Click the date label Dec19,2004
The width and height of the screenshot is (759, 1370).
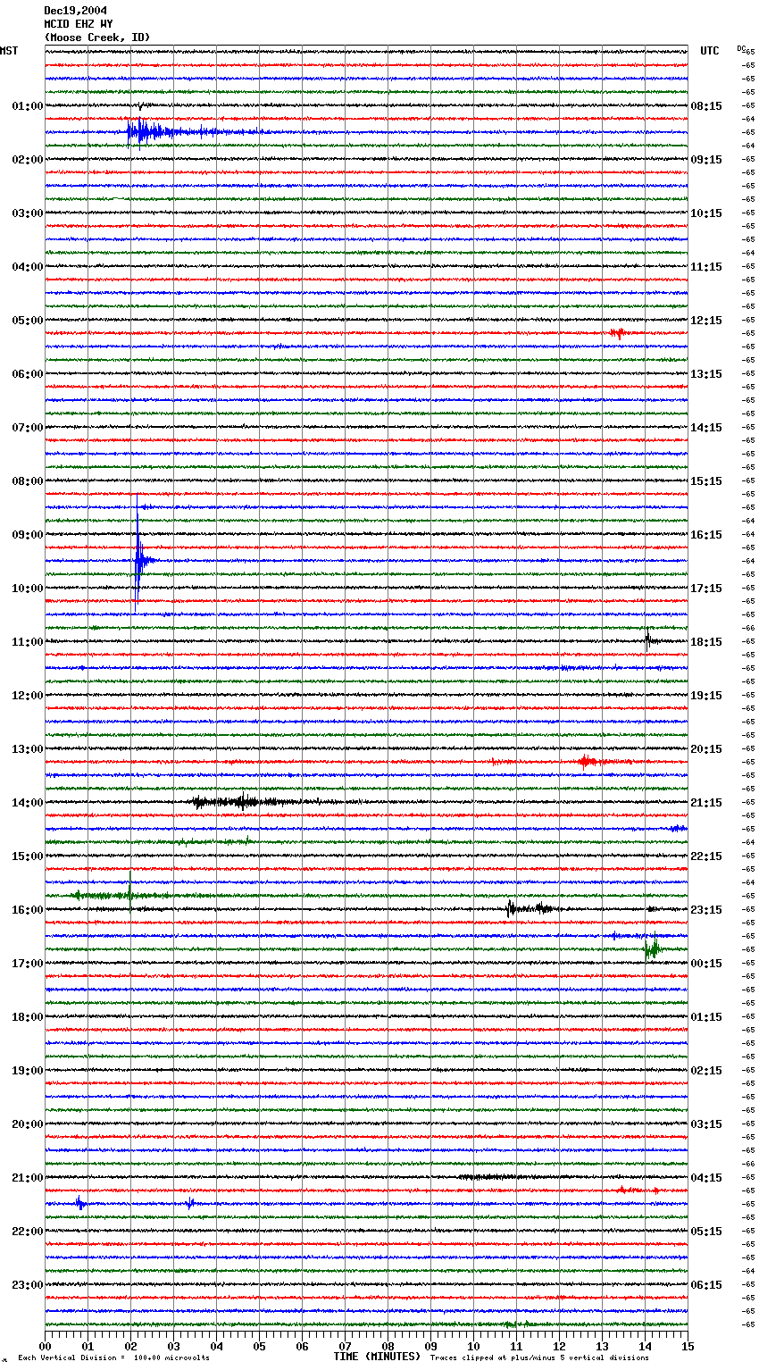point(75,11)
